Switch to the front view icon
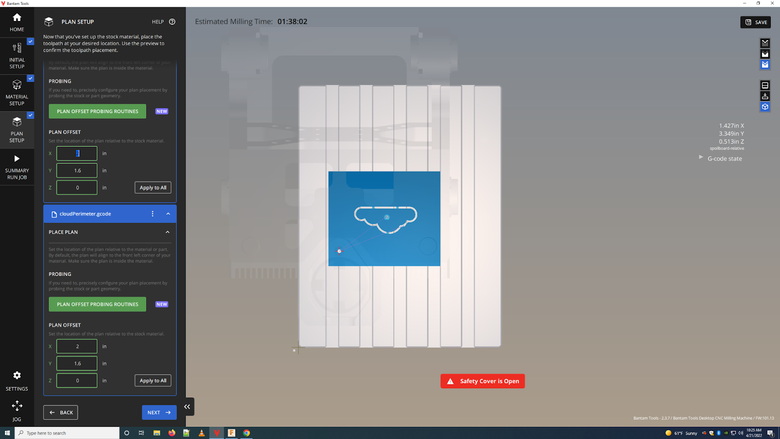 pos(765,85)
